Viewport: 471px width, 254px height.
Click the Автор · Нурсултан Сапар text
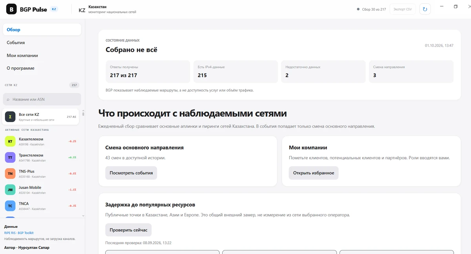click(27, 248)
